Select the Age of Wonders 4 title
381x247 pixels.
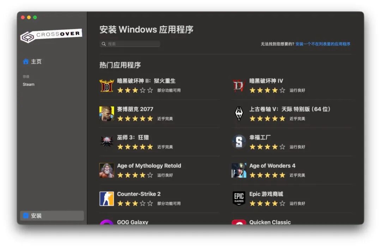pos(272,166)
